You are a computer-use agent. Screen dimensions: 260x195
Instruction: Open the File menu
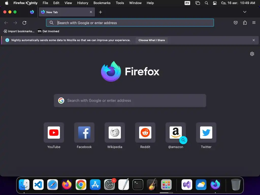tap(45, 3)
